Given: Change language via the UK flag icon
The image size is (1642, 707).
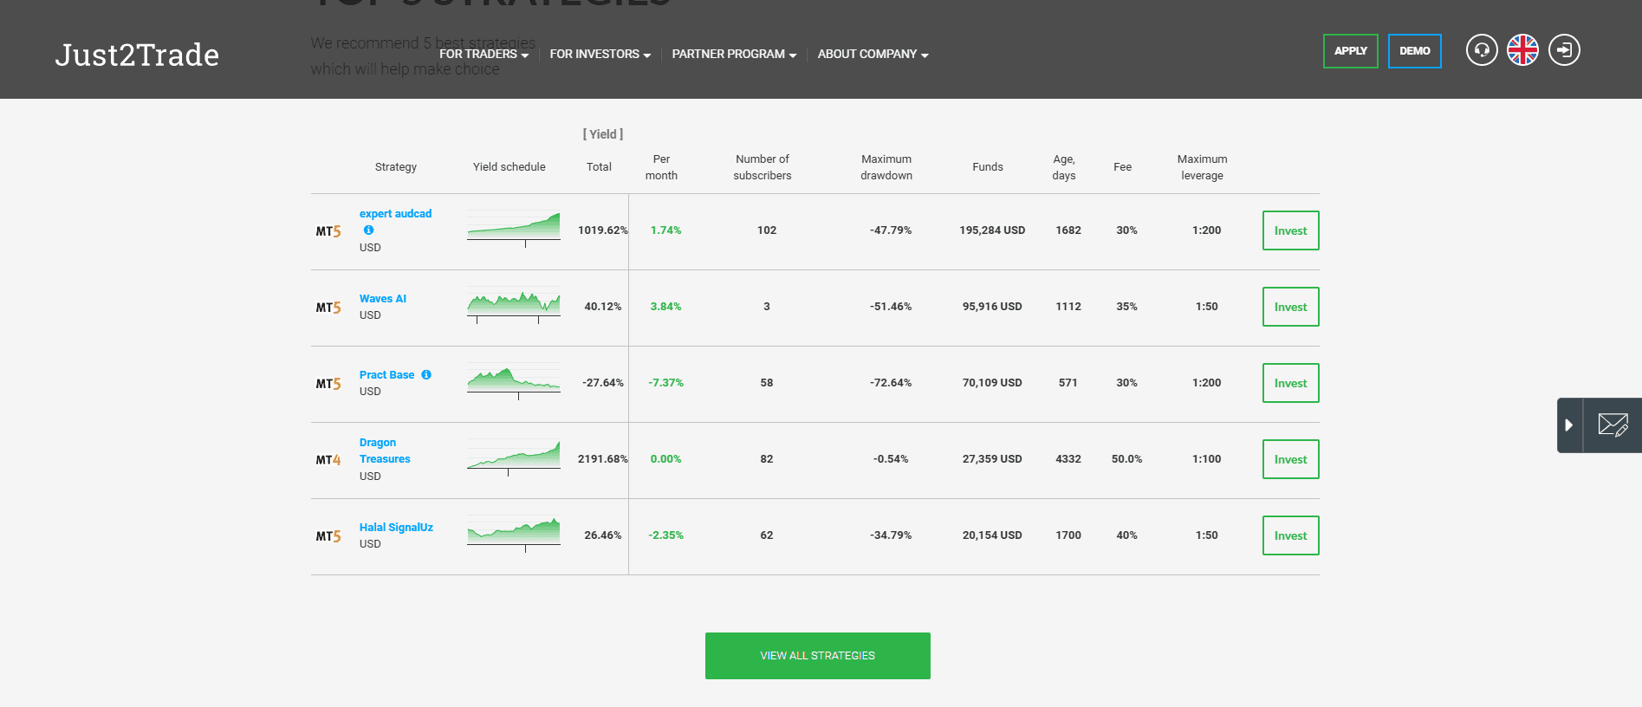Looking at the screenshot, I should click(1522, 50).
